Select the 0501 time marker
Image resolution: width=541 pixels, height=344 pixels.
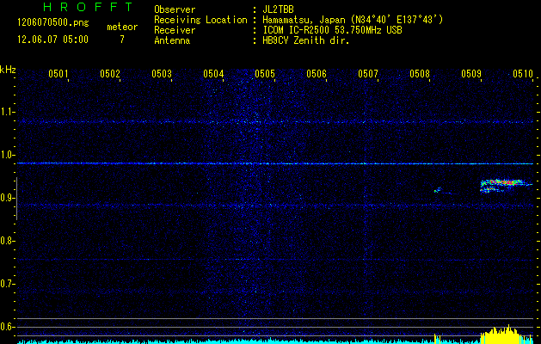58,74
